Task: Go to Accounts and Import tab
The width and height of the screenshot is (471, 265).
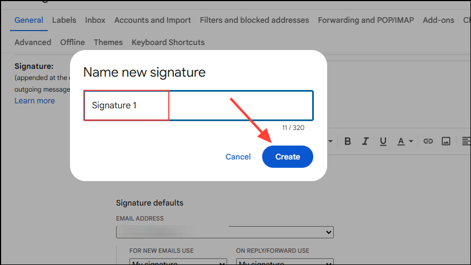Action: [x=152, y=20]
